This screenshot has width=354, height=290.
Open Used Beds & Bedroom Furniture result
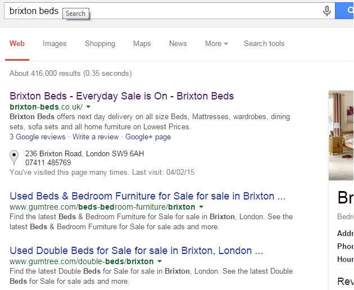point(148,197)
